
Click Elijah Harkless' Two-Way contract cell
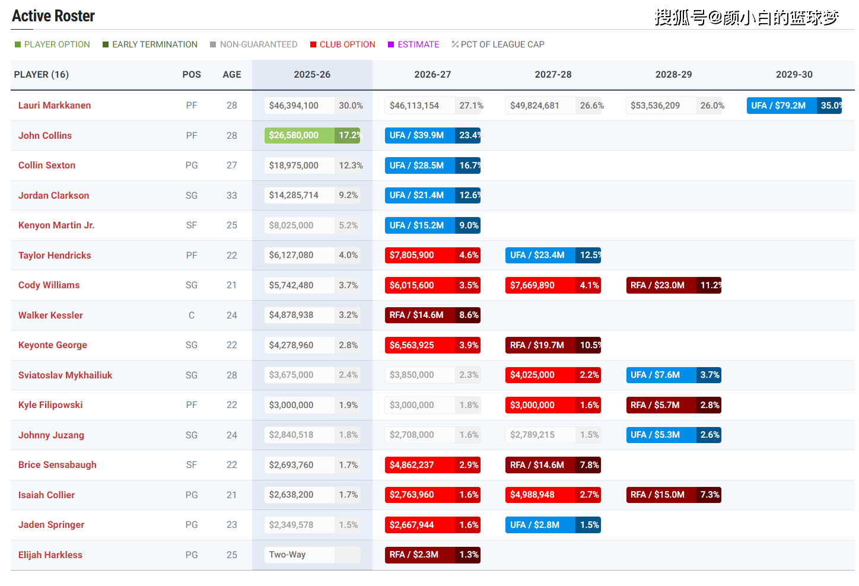(300, 555)
